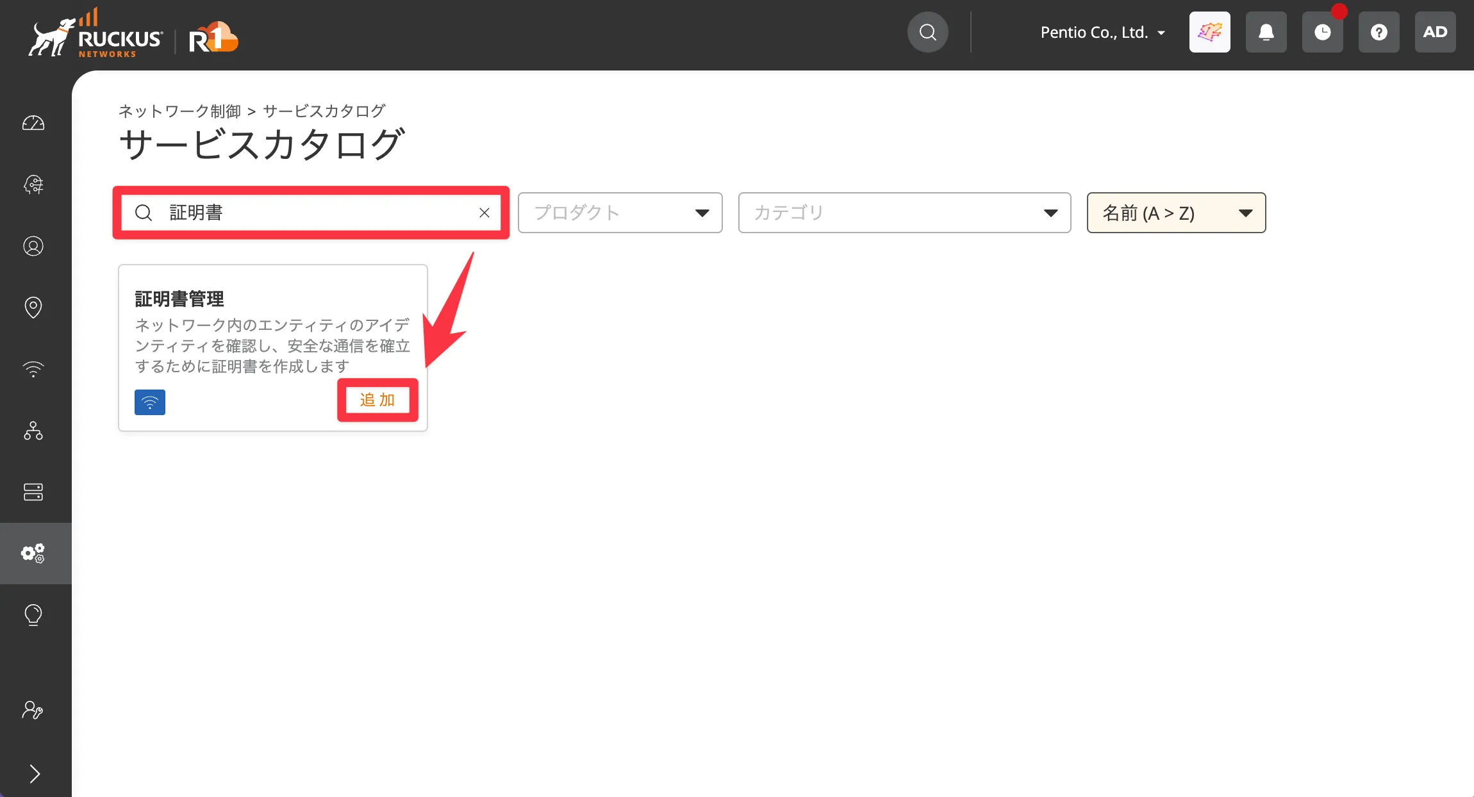Image resolution: width=1474 pixels, height=797 pixels.
Task: Open the カテゴリ filter dropdown
Action: 904,213
